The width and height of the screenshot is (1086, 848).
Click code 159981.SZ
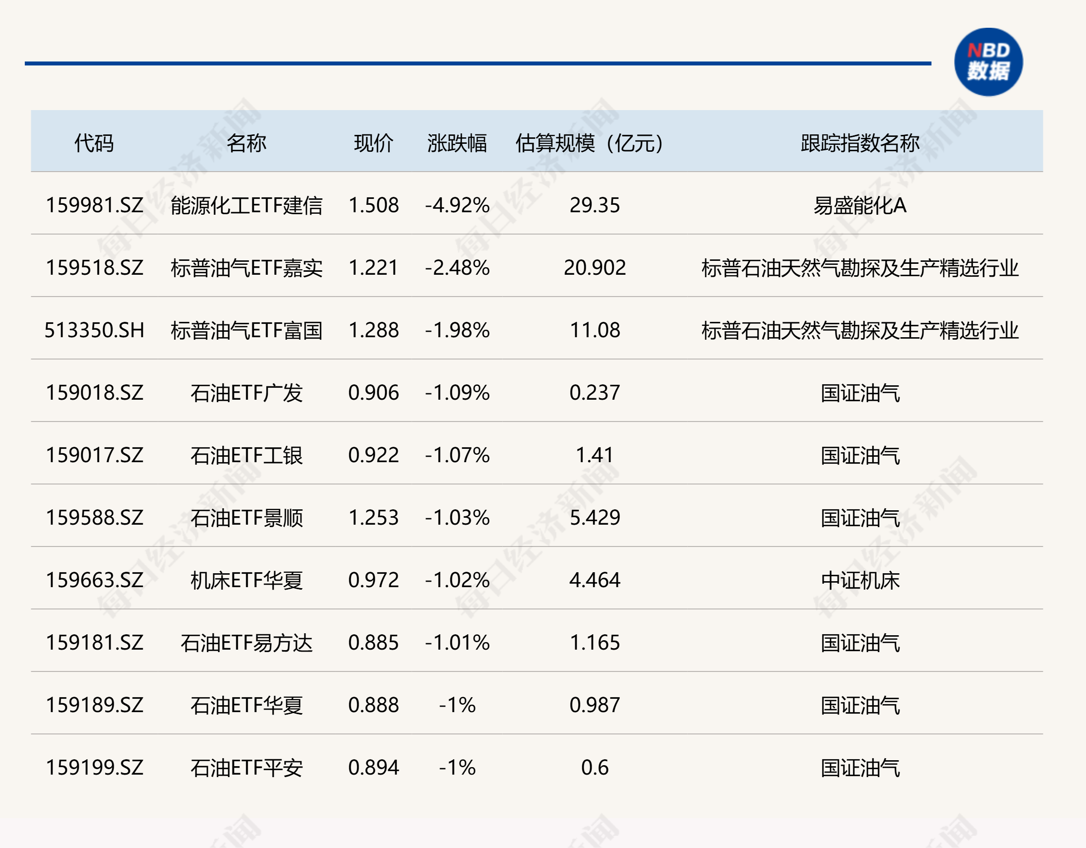[x=95, y=205]
